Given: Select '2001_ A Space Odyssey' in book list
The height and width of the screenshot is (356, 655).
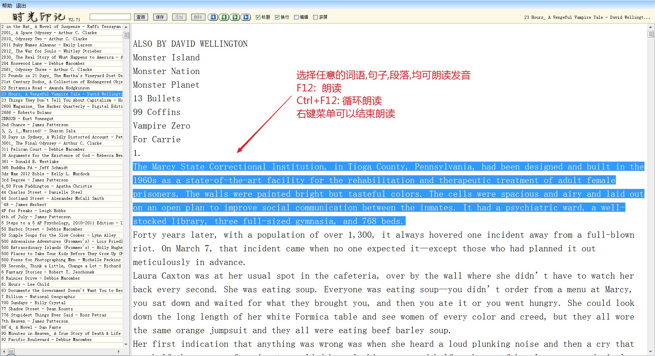Looking at the screenshot, I should (x=49, y=33).
